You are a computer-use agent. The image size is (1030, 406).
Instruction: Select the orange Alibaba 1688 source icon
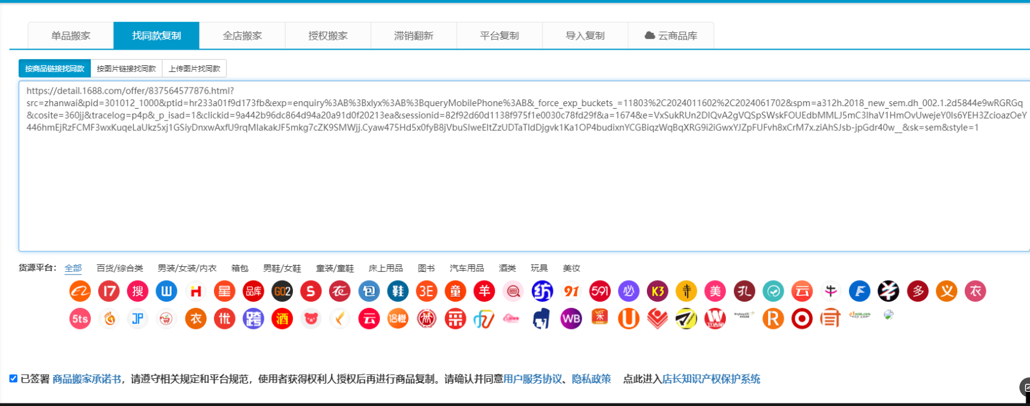coord(80,291)
